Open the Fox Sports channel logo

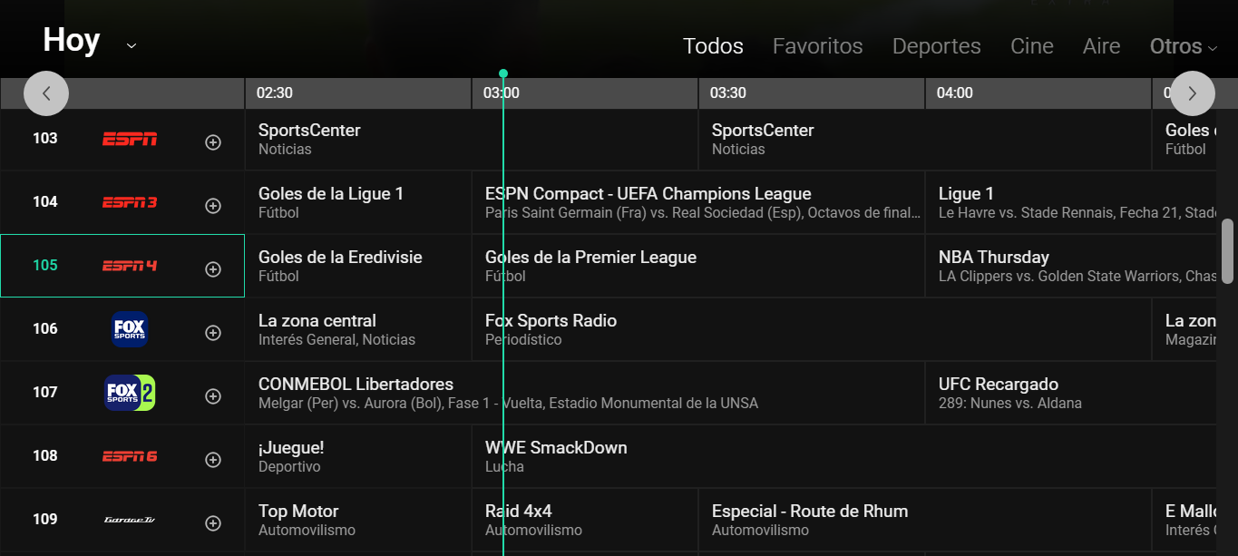click(x=130, y=329)
